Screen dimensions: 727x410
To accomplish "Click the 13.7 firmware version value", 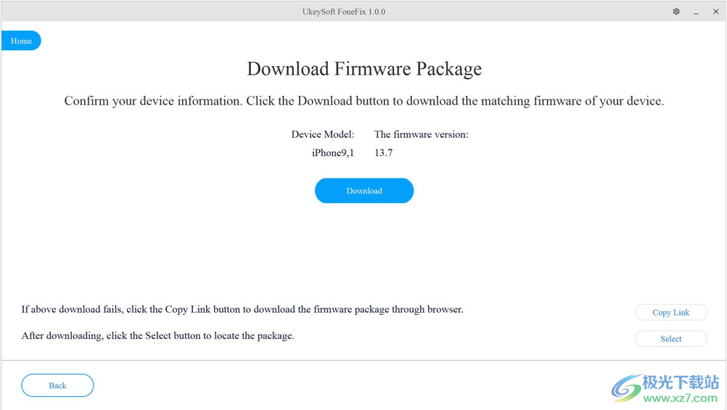I will (x=383, y=152).
